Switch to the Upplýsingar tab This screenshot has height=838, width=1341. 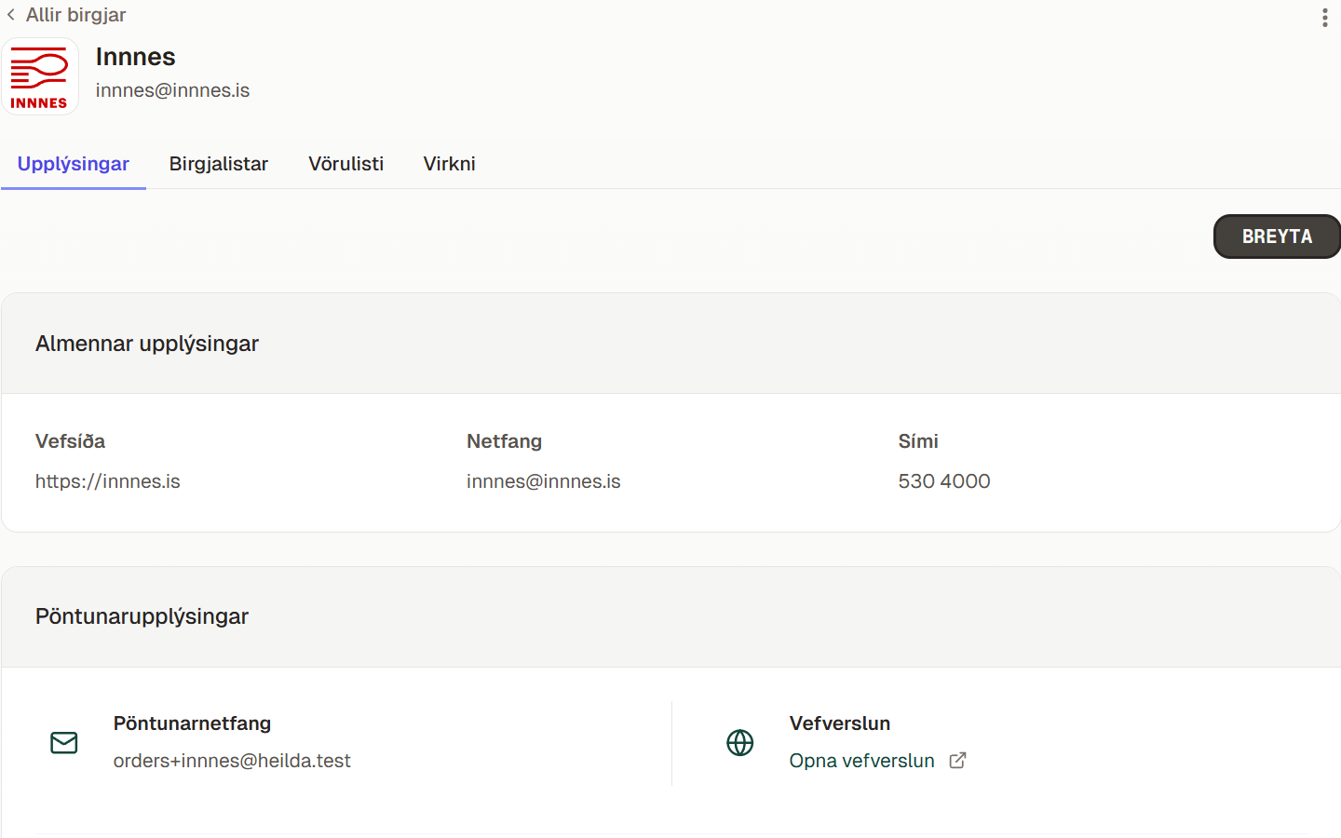coord(74,164)
